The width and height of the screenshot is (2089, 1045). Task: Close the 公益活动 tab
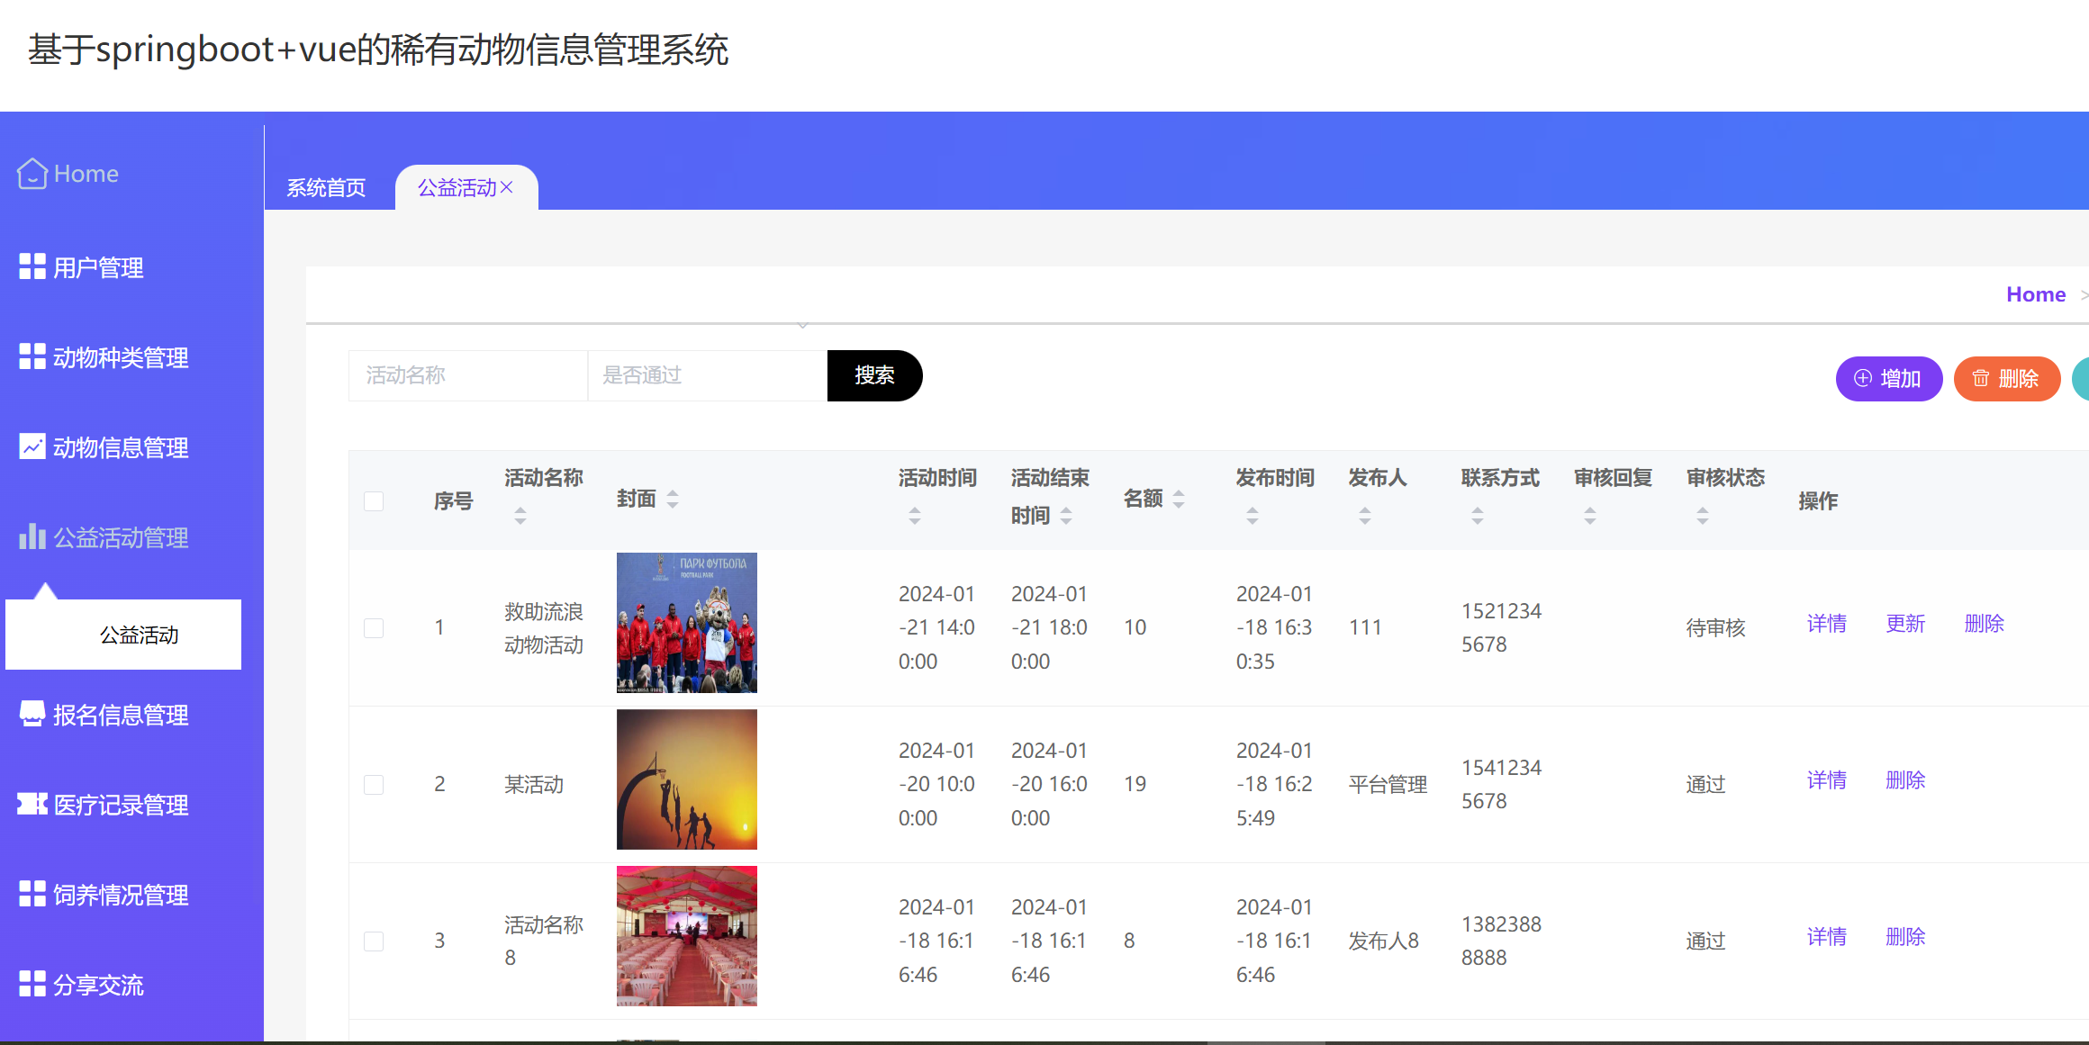tap(508, 187)
